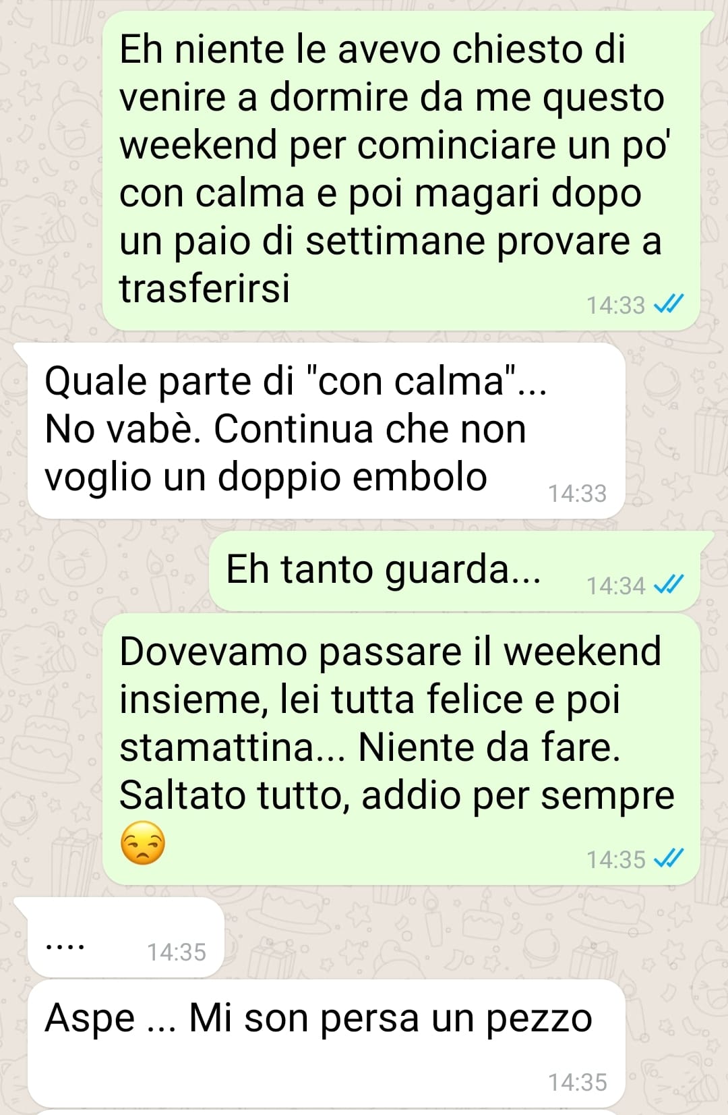Viewport: 728px width, 1115px height.
Task: Tap the word 'trasferirsi' in first message
Action: click(x=205, y=288)
